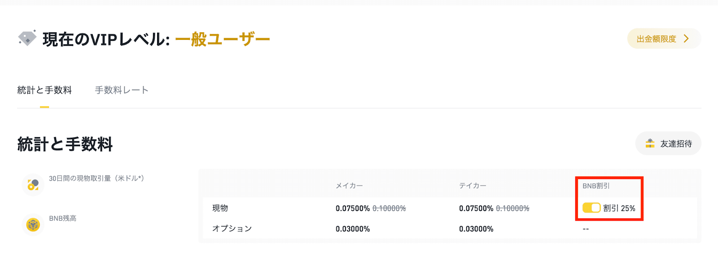
Task: Click the 友達招待 invite friends button
Action: pyautogui.click(x=668, y=144)
